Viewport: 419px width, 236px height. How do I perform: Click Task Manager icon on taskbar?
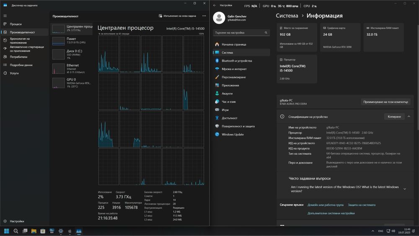79,231
